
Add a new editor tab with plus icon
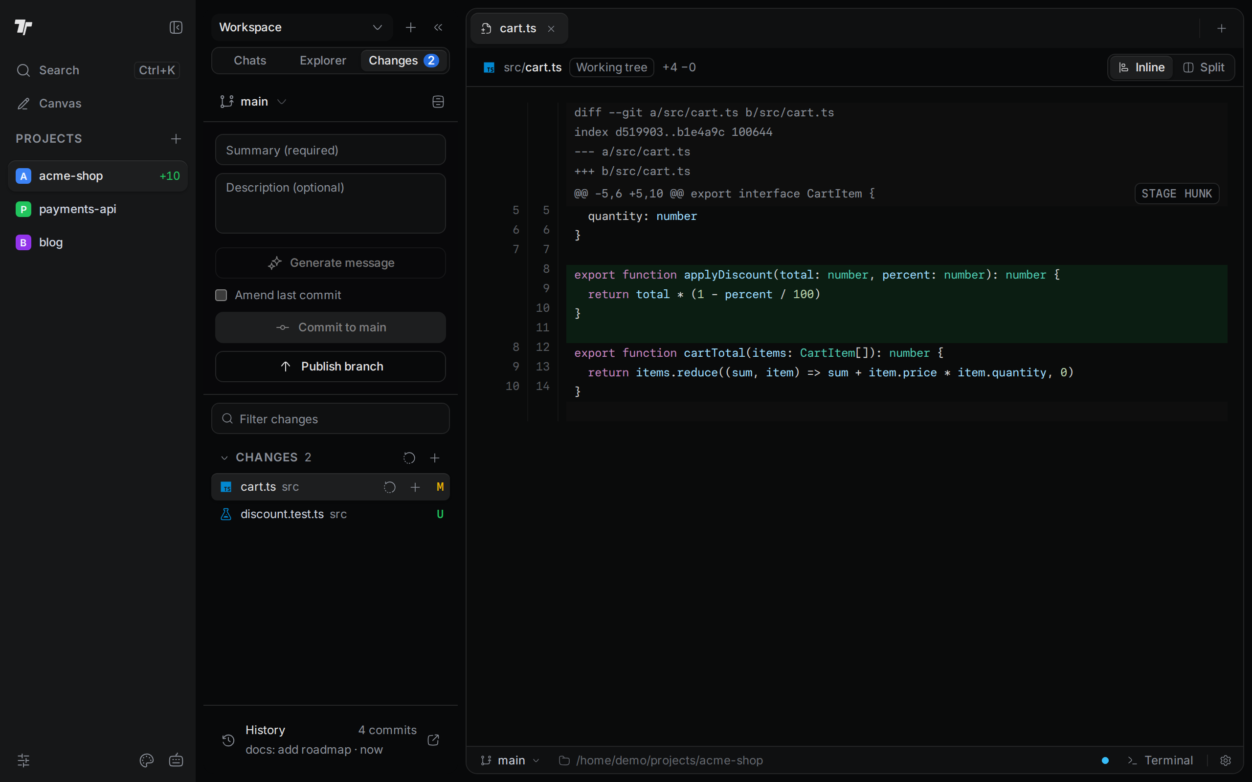coord(1222,28)
